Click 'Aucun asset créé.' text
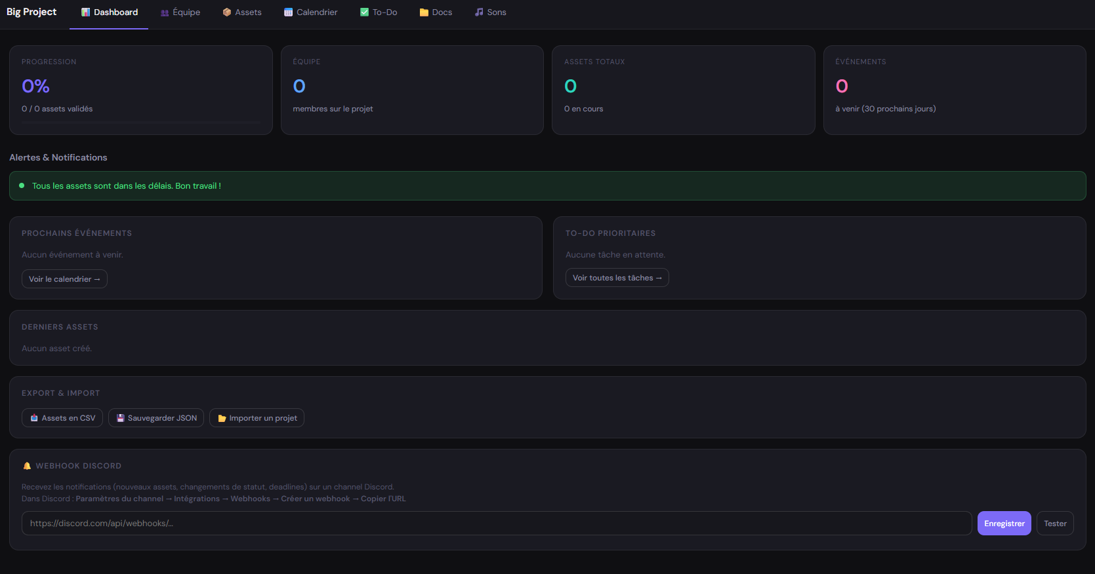Image resolution: width=1095 pixels, height=574 pixels. coord(56,349)
